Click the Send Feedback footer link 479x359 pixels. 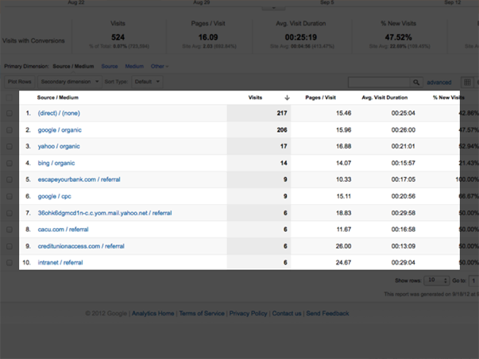327,314
